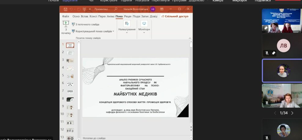Select slide 8 thumbnail in slide panel
This screenshot has height=140, width=302.
click(70, 99)
